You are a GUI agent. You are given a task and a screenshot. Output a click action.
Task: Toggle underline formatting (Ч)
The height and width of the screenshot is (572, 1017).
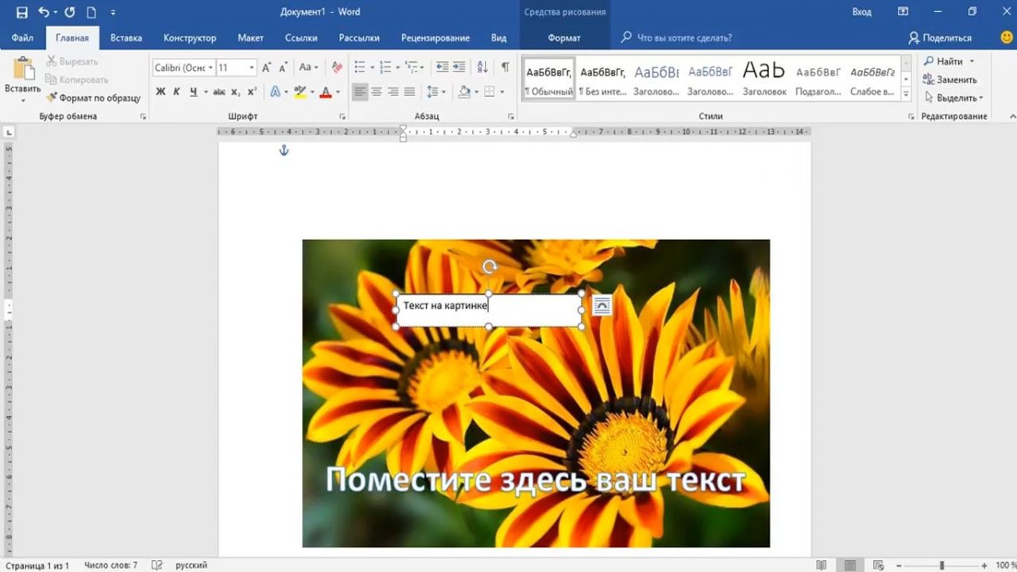pyautogui.click(x=193, y=92)
